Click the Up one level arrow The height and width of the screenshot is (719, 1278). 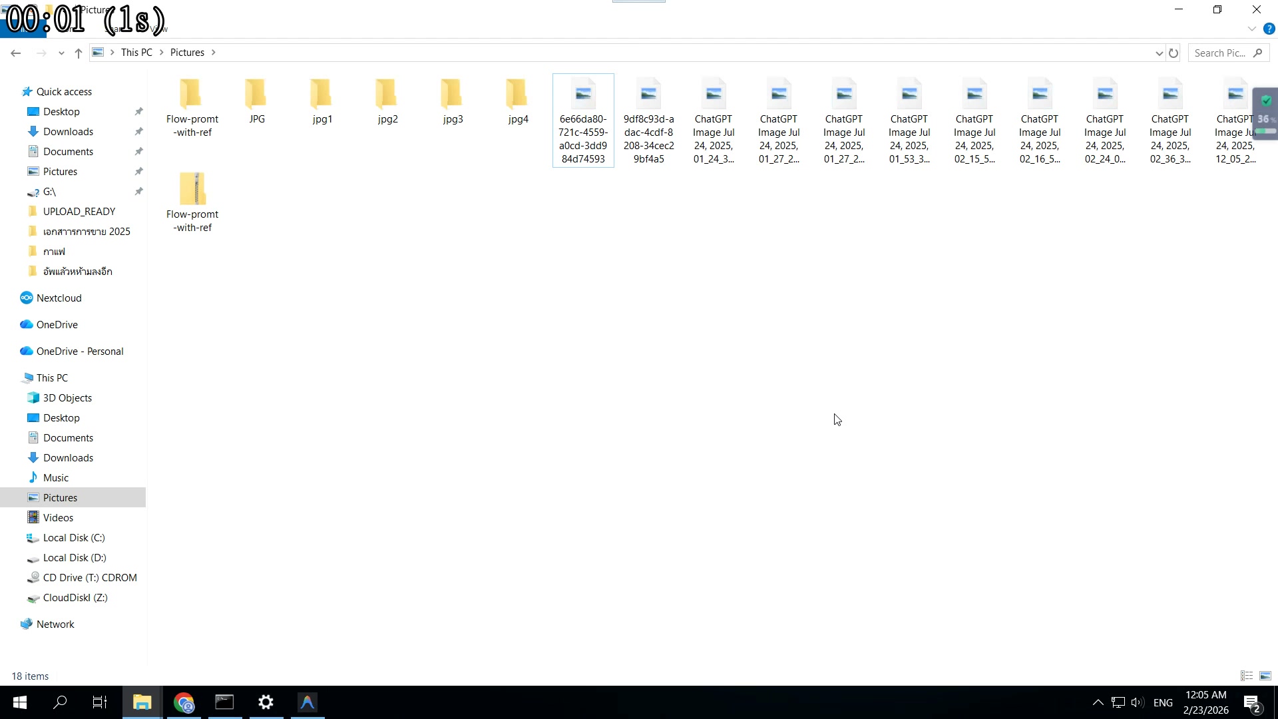click(x=79, y=53)
